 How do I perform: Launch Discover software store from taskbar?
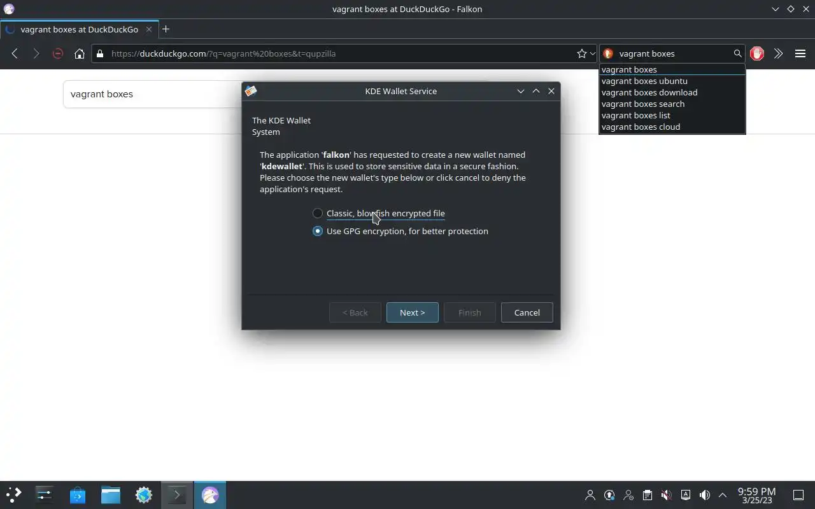click(x=78, y=494)
